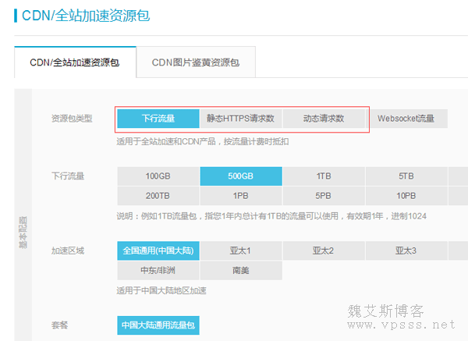
Task: Pick the 10PB traffic size
Action: click(406, 196)
